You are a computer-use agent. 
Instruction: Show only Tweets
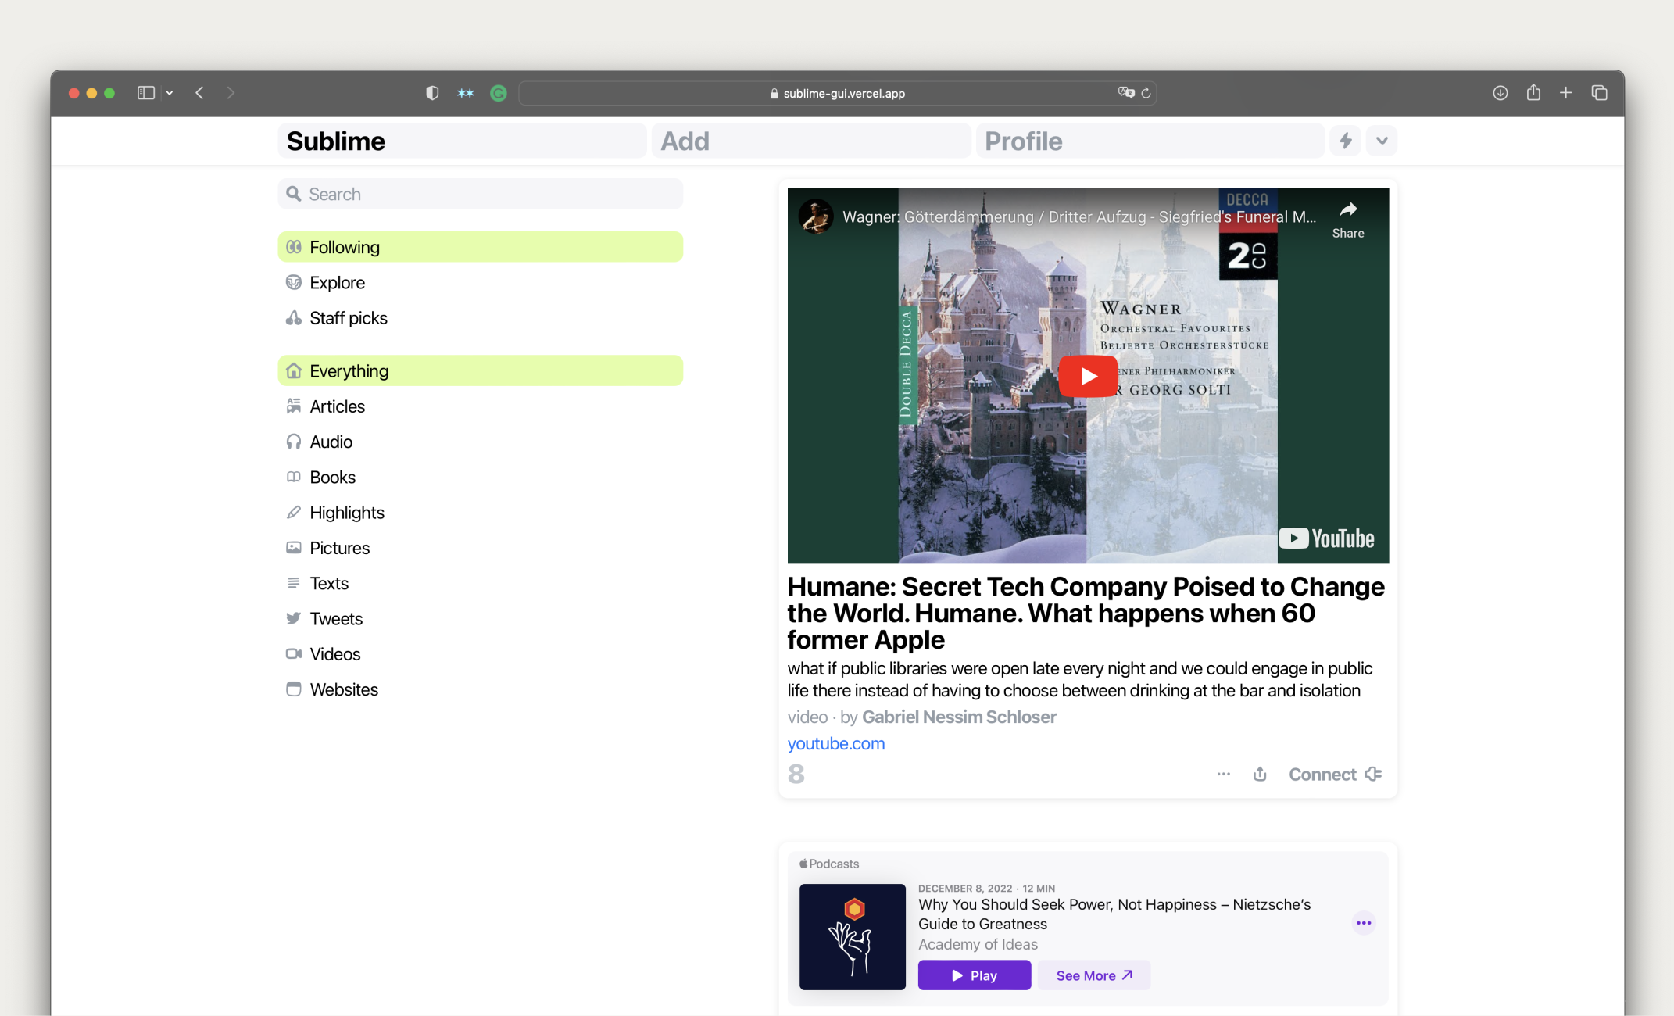(336, 619)
